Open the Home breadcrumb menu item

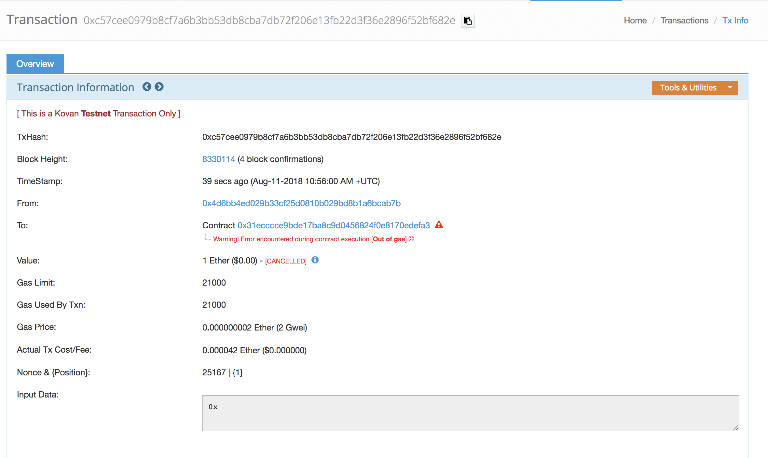[635, 20]
